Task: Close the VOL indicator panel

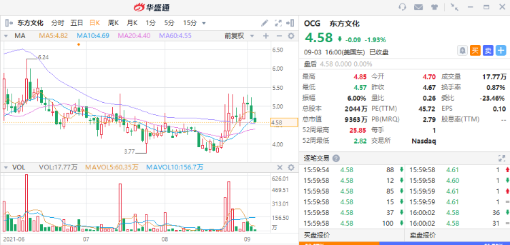Action: (x=279, y=167)
